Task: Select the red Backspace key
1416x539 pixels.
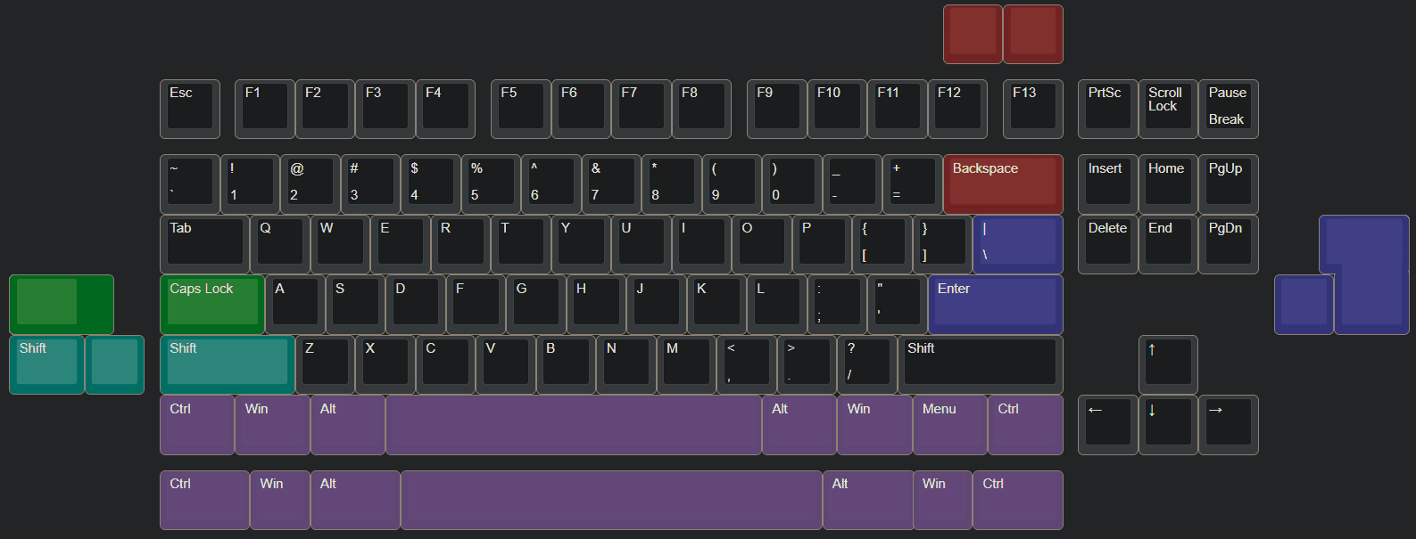Action: click(x=1003, y=184)
